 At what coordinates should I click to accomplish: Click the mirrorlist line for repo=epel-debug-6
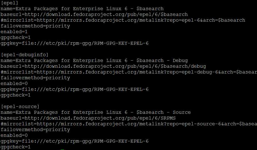click(128, 72)
